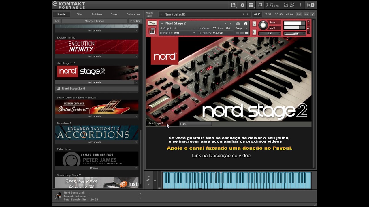
Task: Adjust the pan slider
Action: pyautogui.click(x=270, y=33)
